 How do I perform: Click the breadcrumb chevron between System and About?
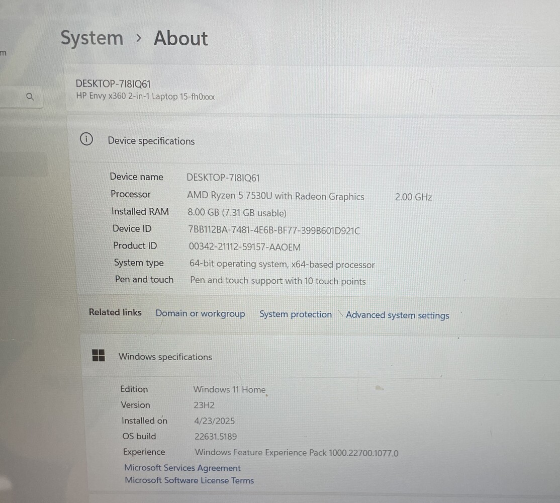[139, 38]
